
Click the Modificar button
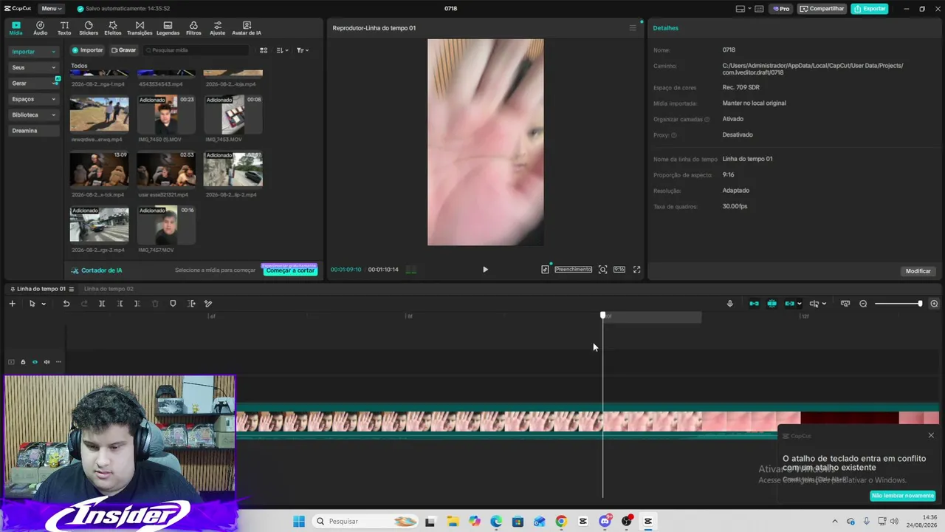click(918, 271)
